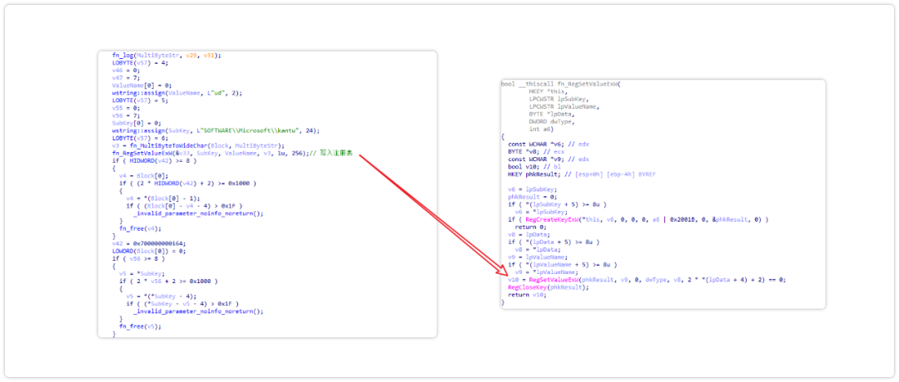899x382 pixels.
Task: Click the green Chinese comment 写入注册表
Action: (x=338, y=153)
